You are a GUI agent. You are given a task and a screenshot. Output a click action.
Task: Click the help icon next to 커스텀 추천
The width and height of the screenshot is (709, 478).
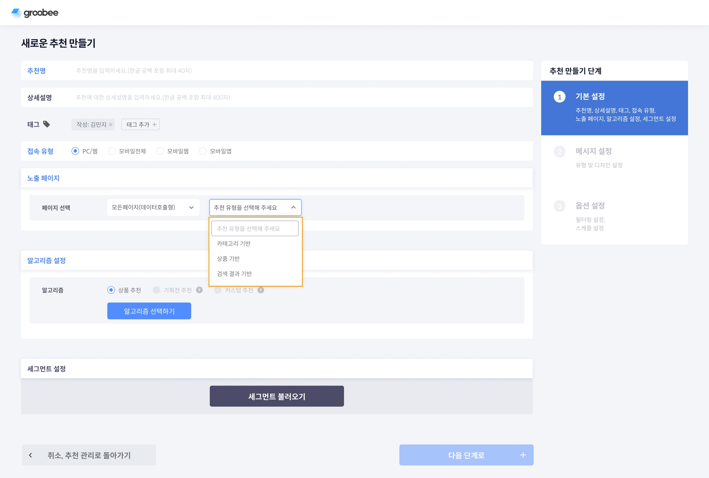point(261,290)
